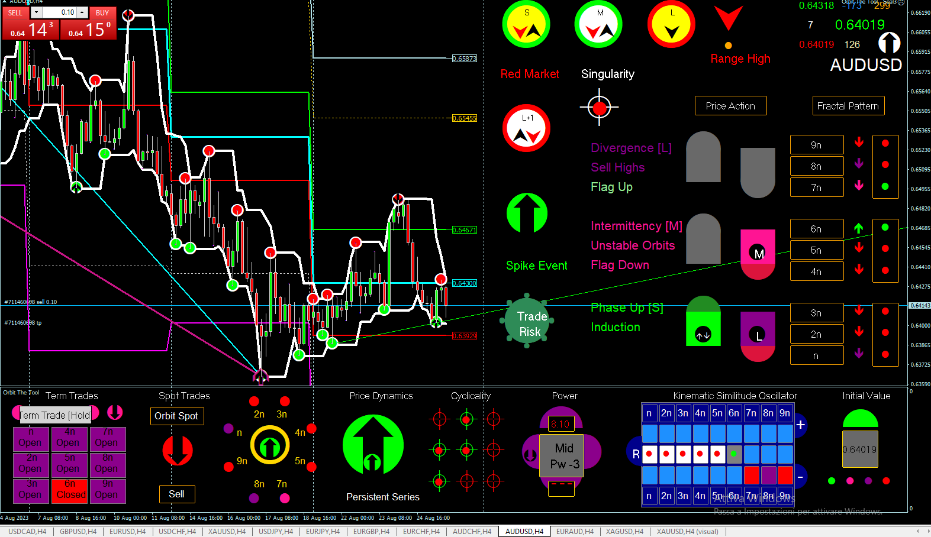Click the purple cell in the oscillator grid
The width and height of the screenshot is (931, 537).
click(x=768, y=475)
